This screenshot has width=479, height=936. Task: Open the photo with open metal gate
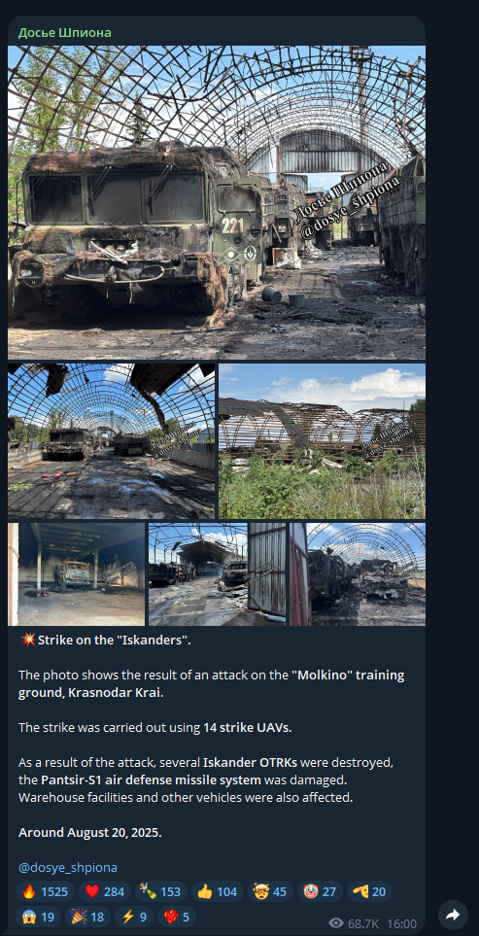pos(217,574)
